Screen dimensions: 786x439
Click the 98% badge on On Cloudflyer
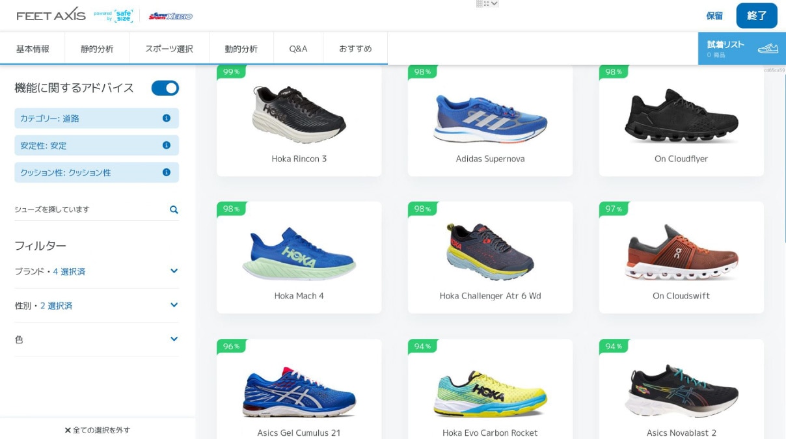[614, 72]
